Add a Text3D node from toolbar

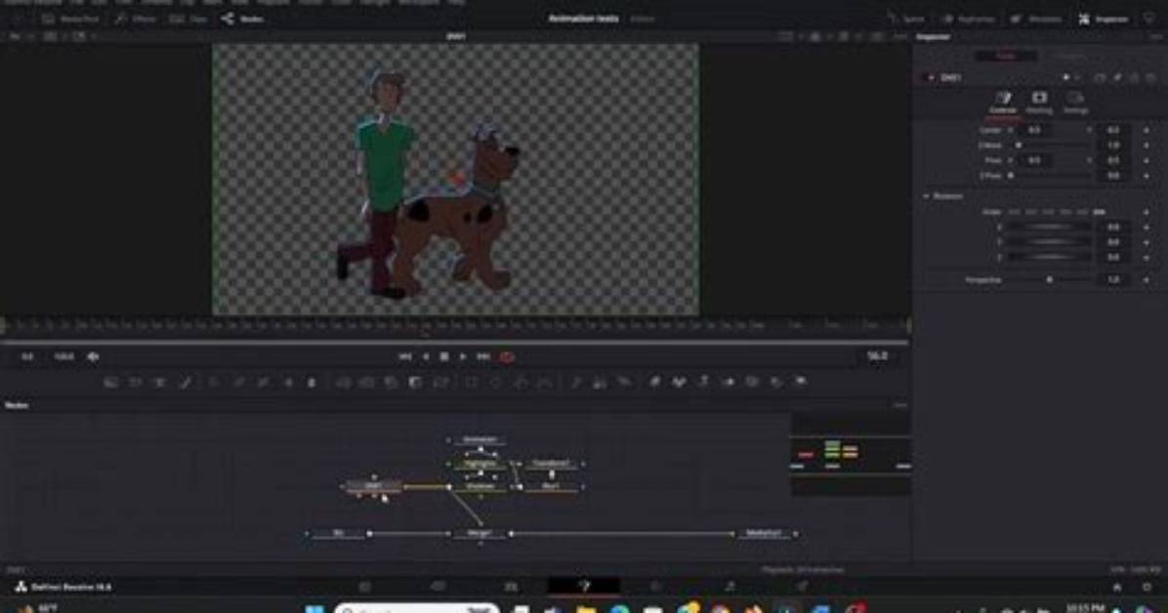pos(704,382)
